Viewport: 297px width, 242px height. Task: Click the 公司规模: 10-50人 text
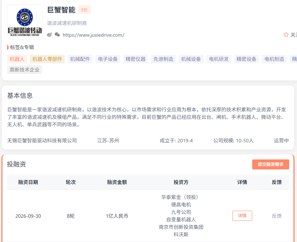233,141
